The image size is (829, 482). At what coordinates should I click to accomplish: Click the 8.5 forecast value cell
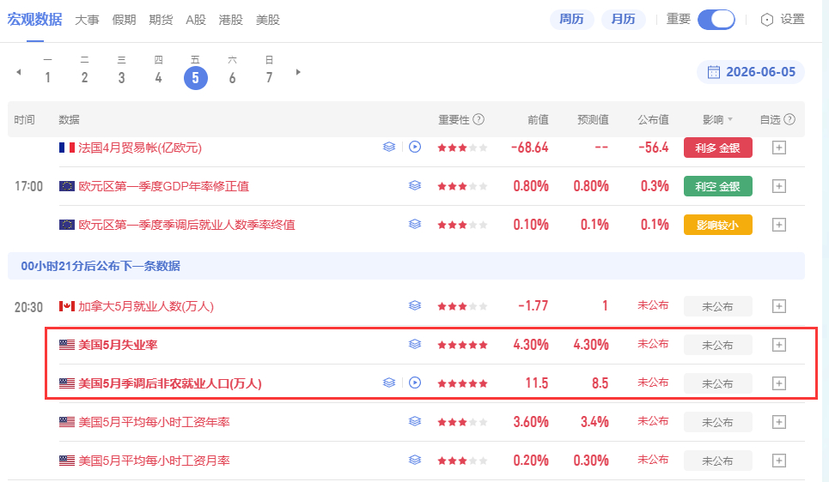tap(600, 383)
